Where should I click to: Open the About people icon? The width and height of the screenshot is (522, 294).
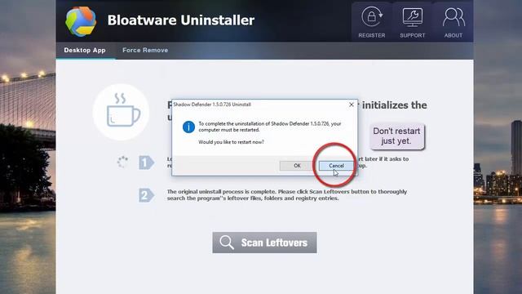453,17
